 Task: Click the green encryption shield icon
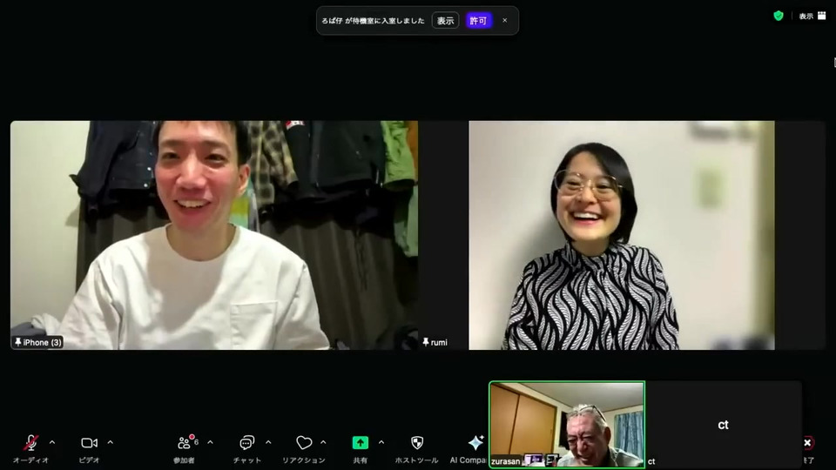[779, 16]
